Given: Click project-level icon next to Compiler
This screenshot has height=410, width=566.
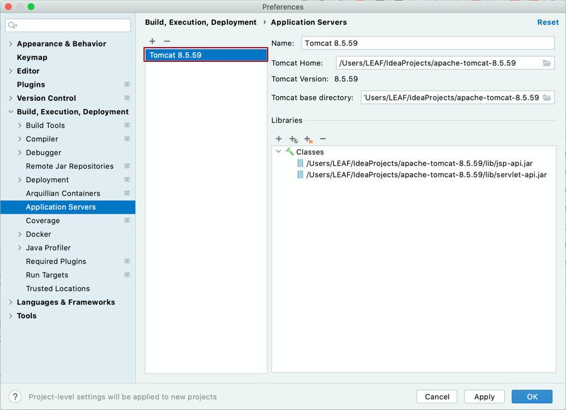Looking at the screenshot, I should 127,139.
